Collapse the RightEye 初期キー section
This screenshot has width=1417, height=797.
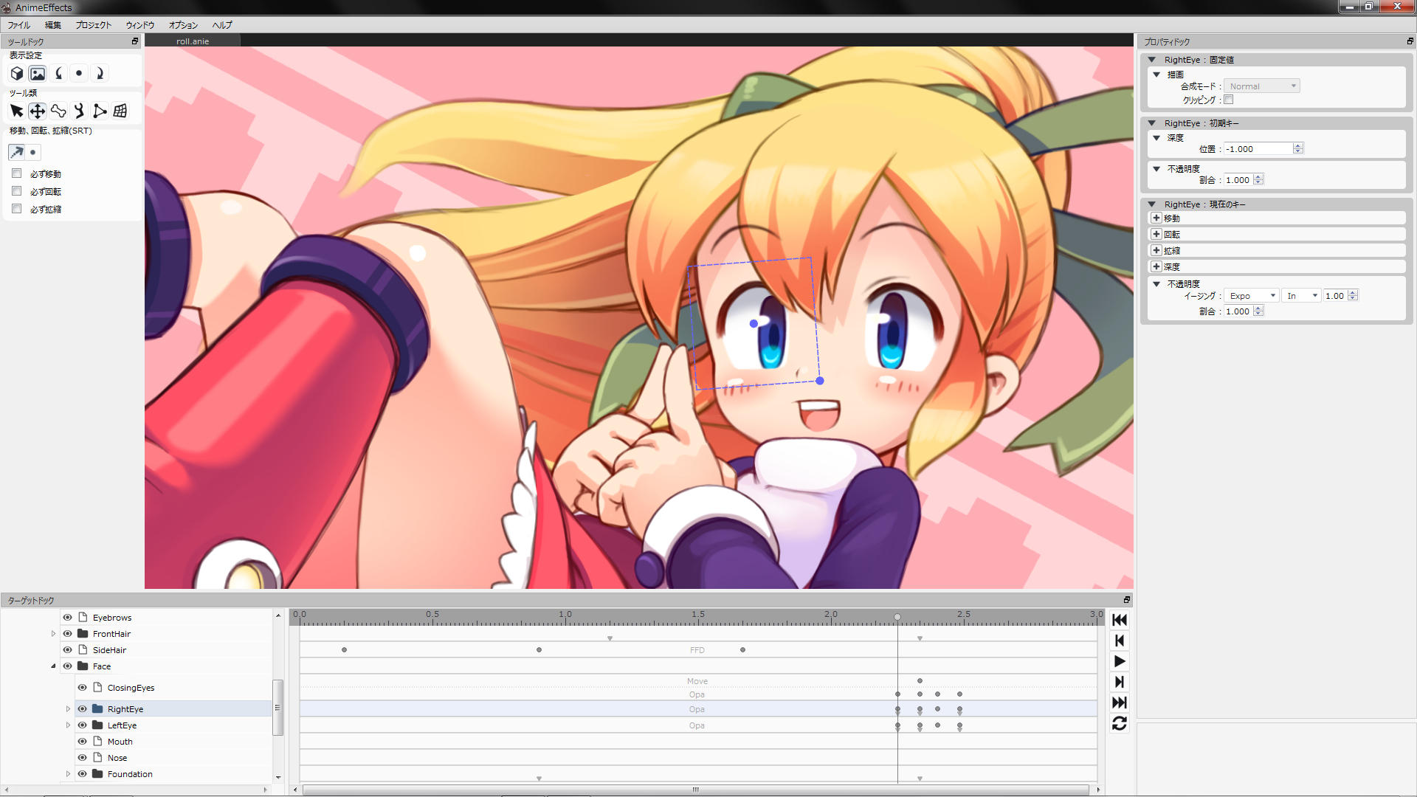tap(1151, 123)
